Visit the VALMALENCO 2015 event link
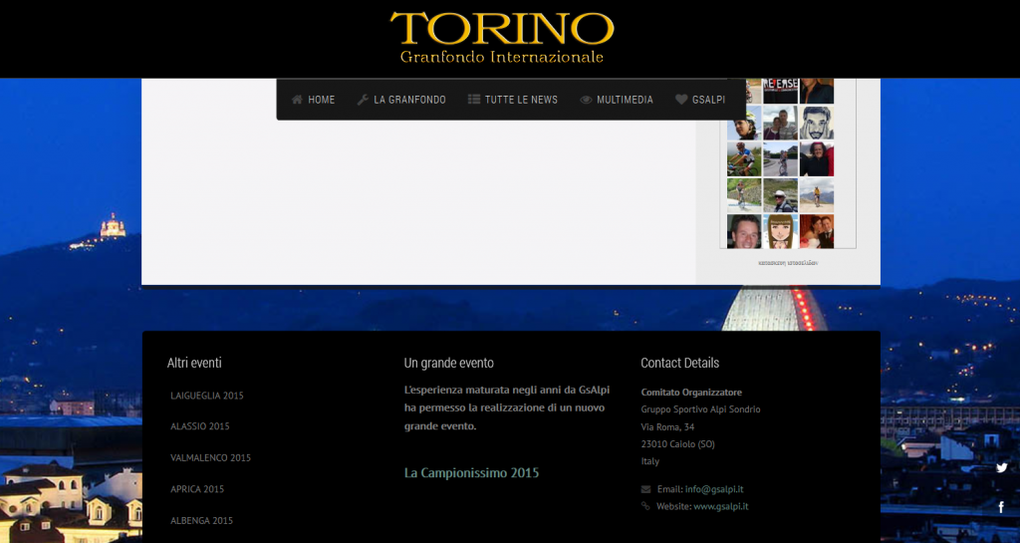The height and width of the screenshot is (543, 1020). 211,458
